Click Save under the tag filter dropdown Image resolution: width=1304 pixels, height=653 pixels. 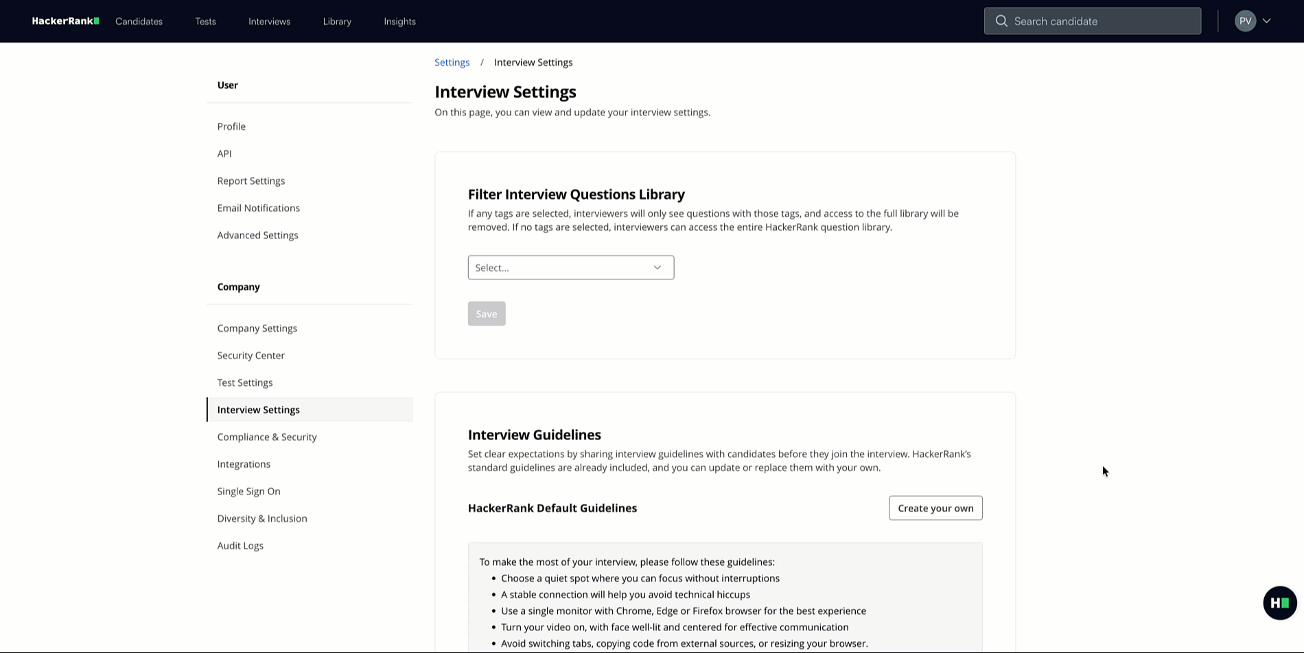coord(486,313)
